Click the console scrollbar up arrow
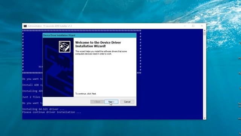The height and width of the screenshot is (136, 241). [204, 31]
